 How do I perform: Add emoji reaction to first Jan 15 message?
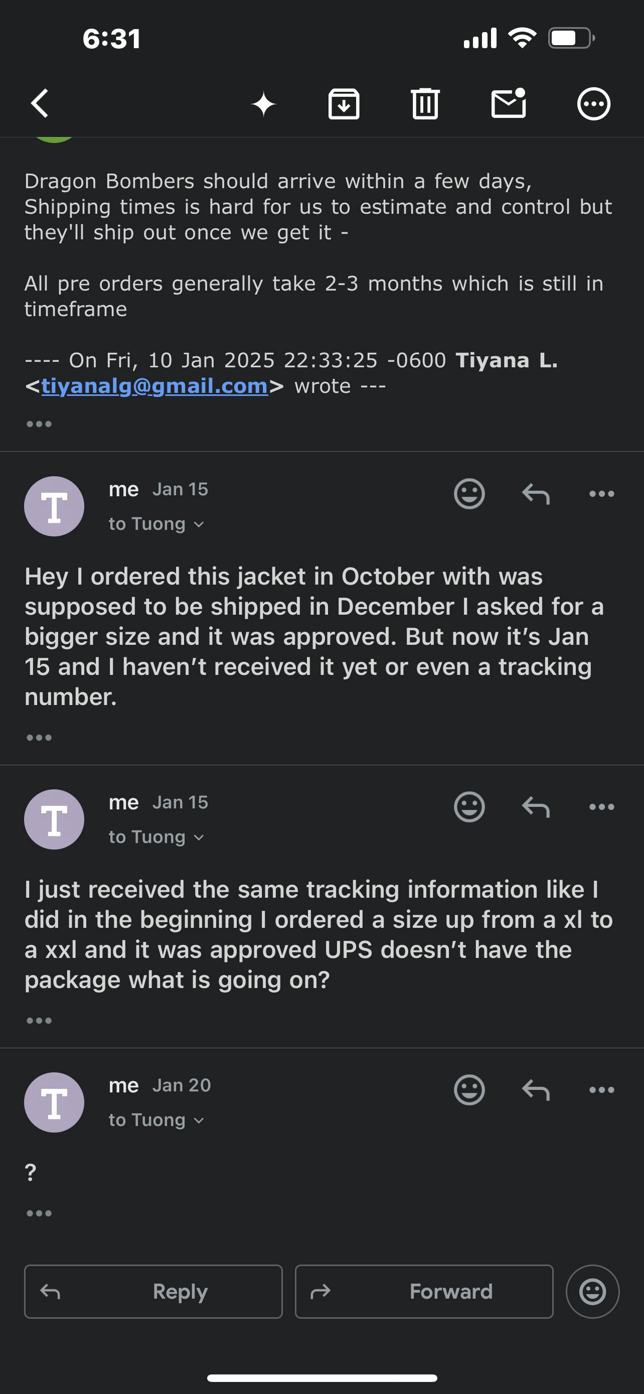coord(469,494)
